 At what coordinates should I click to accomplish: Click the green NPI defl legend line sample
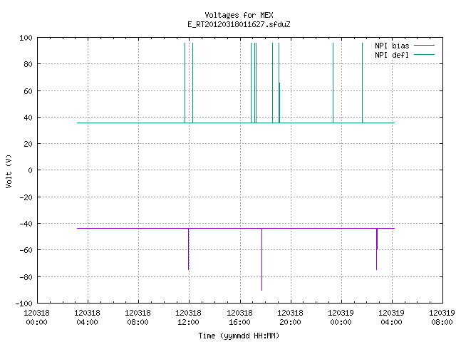(424, 54)
